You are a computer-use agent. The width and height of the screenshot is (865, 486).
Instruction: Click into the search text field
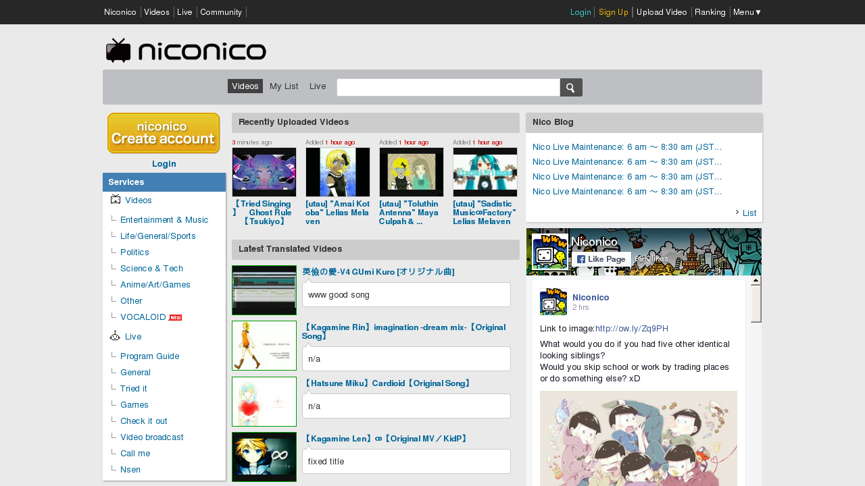click(x=449, y=88)
